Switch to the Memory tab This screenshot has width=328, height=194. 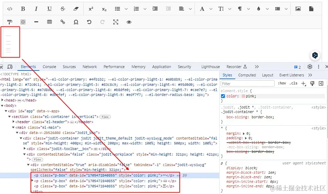click(x=138, y=67)
